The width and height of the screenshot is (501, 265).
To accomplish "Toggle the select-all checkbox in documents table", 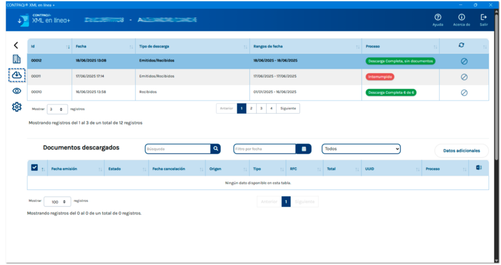I will coord(34,167).
